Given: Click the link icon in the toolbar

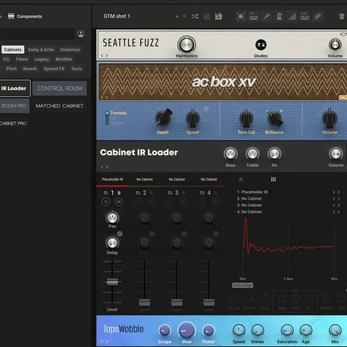Looking at the screenshot, I should pyautogui.click(x=318, y=16).
